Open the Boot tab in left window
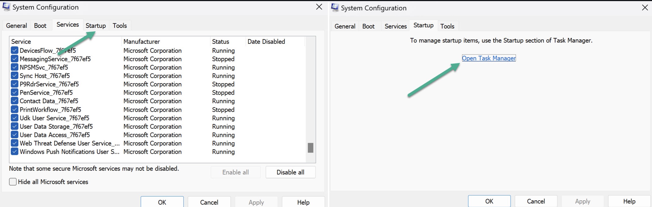The height and width of the screenshot is (207, 652). pos(40,26)
